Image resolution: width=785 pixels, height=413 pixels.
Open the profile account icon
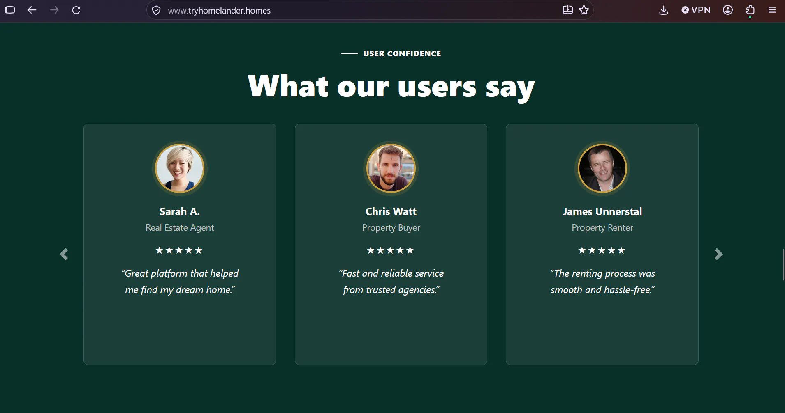point(728,10)
